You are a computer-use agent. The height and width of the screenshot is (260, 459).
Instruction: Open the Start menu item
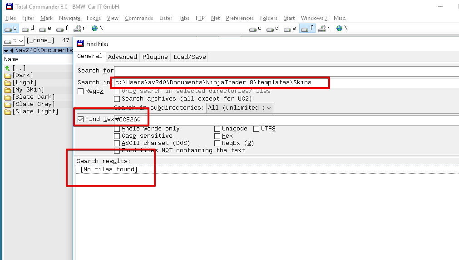(289, 18)
